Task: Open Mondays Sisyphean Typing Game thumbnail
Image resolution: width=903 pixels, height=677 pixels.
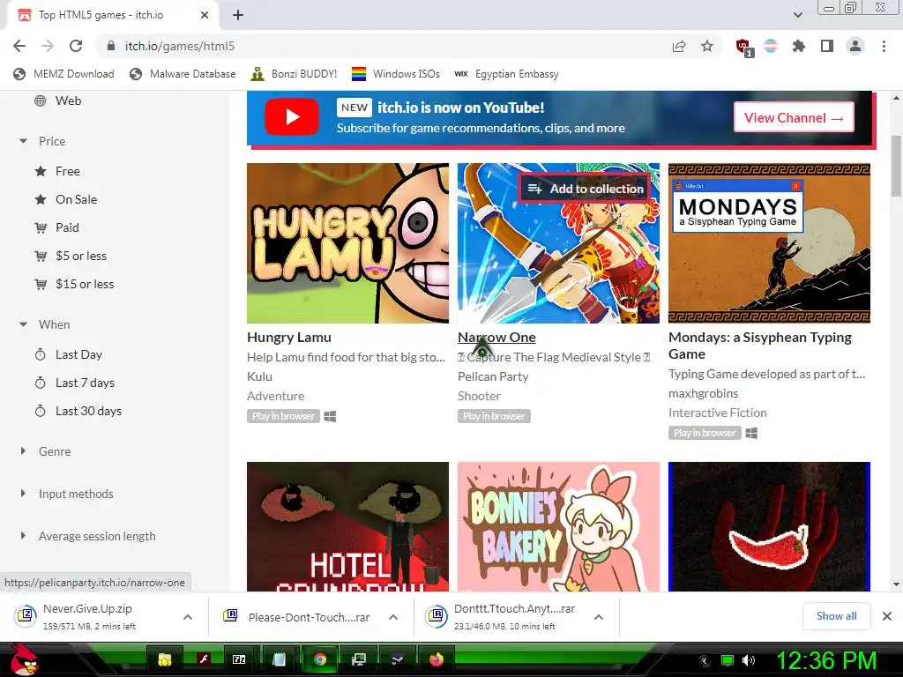Action: 769,243
